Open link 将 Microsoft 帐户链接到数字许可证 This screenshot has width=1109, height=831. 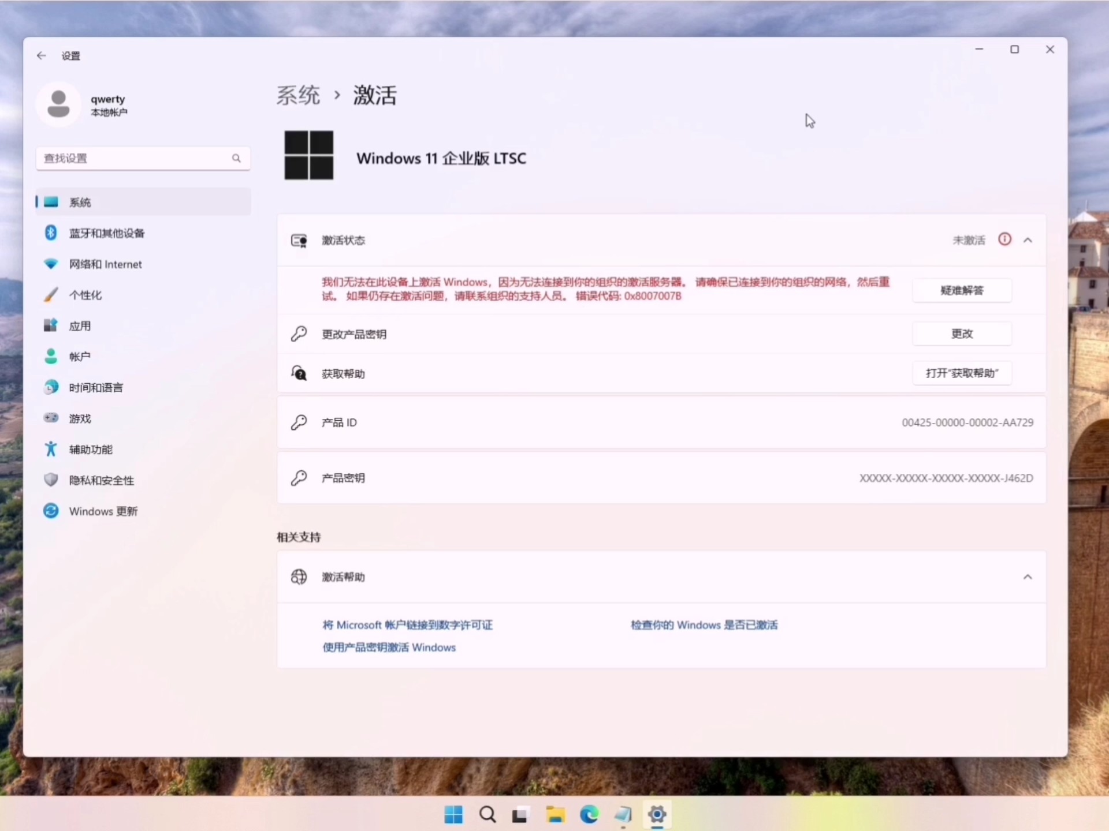click(x=407, y=625)
